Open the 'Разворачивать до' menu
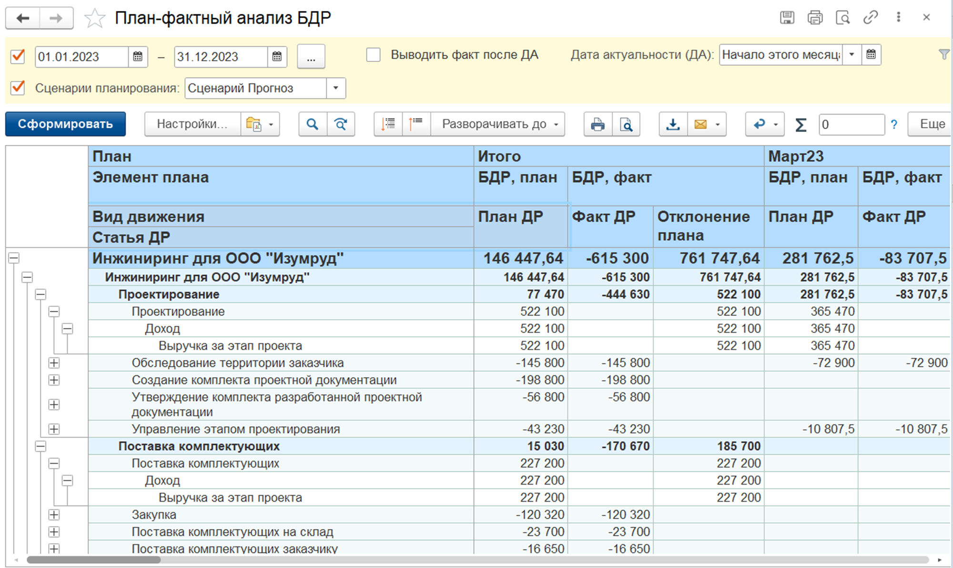Viewport: 953px width, 568px height. tap(499, 124)
